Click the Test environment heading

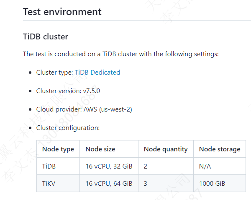coord(62,12)
